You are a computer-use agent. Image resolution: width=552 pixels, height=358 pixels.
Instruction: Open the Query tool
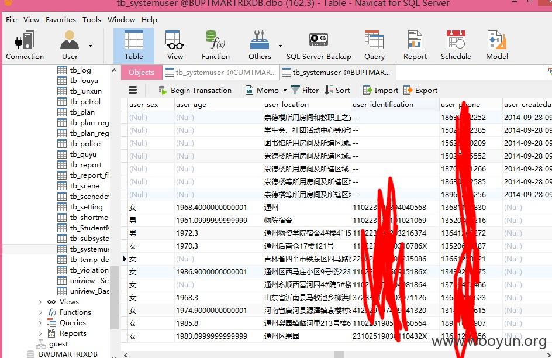tap(374, 46)
